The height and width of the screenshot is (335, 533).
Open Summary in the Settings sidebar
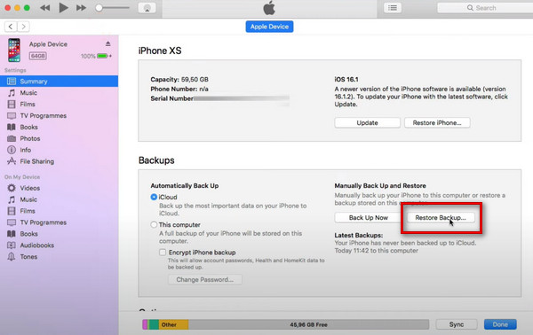coord(60,82)
